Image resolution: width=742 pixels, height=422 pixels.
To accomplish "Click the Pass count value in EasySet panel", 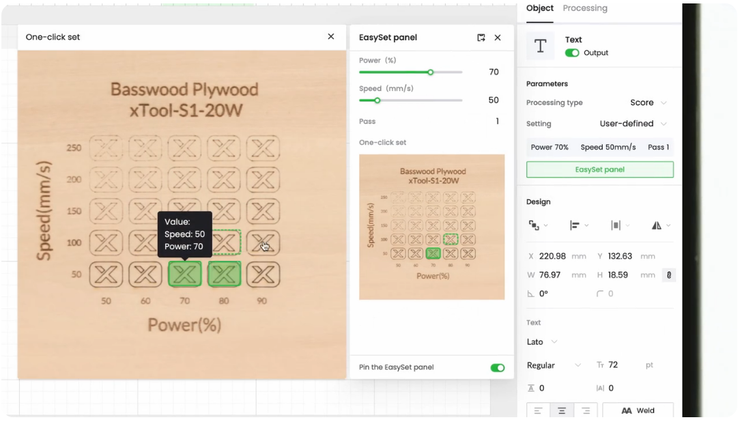I will [497, 122].
